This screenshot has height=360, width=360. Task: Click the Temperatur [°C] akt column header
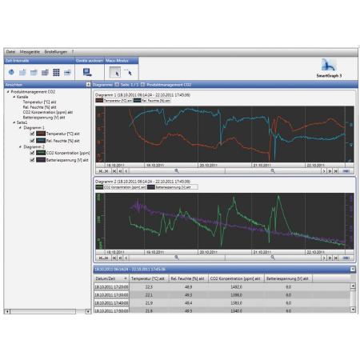[148, 278]
